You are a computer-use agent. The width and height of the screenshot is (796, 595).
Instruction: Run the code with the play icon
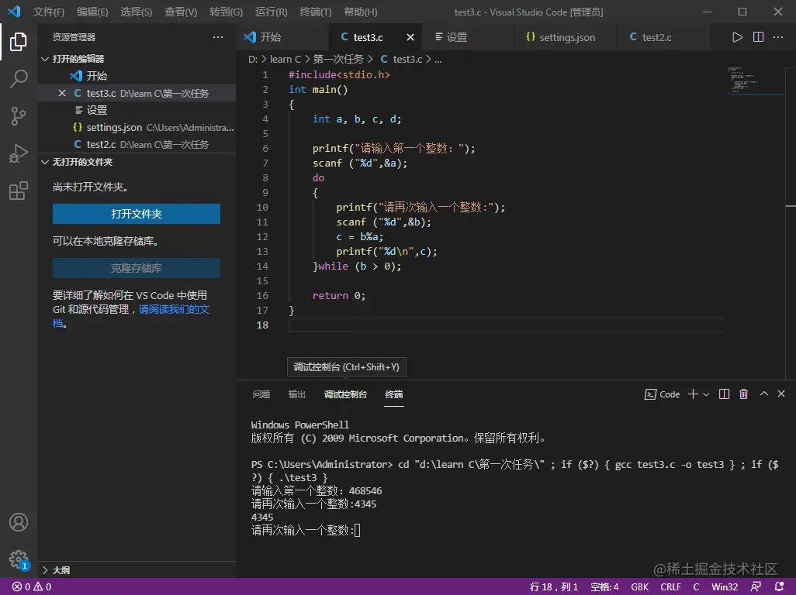pyautogui.click(x=737, y=37)
